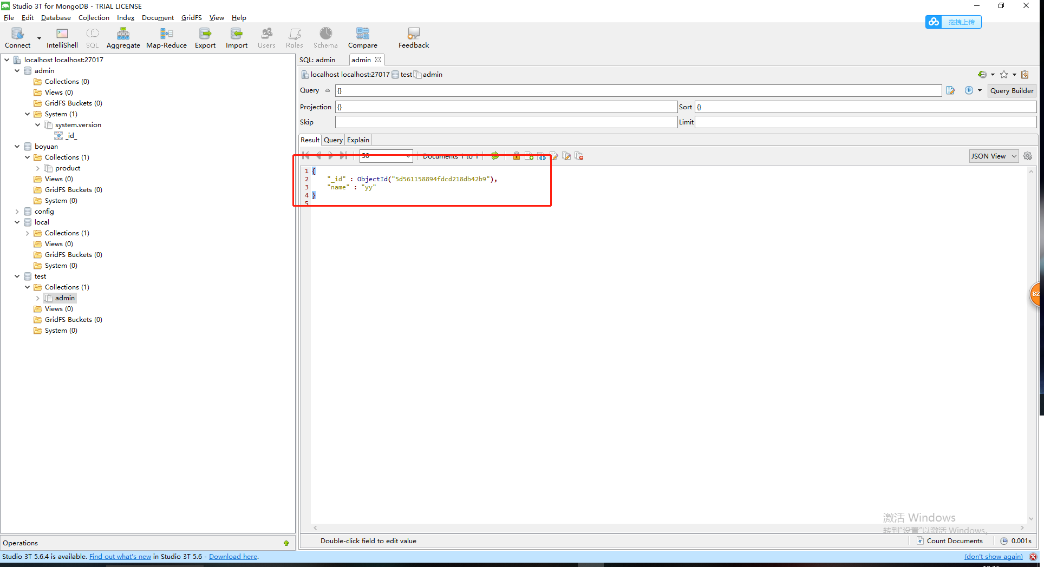This screenshot has height=567, width=1044.
Task: Toggle the read-only lock icon
Action: pos(516,156)
